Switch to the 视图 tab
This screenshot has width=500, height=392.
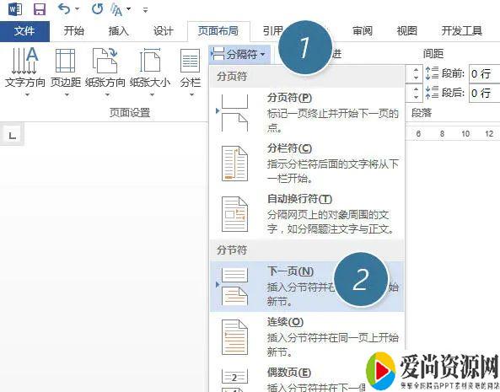coord(406,31)
